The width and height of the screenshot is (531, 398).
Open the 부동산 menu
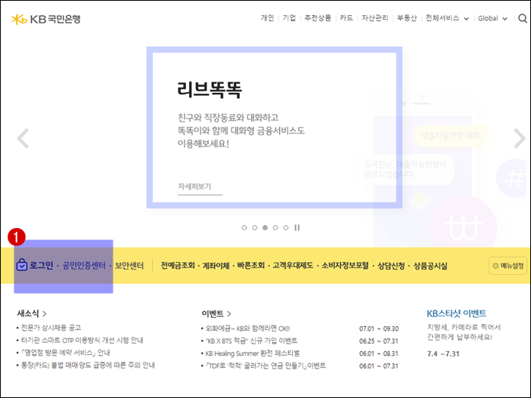(x=407, y=18)
